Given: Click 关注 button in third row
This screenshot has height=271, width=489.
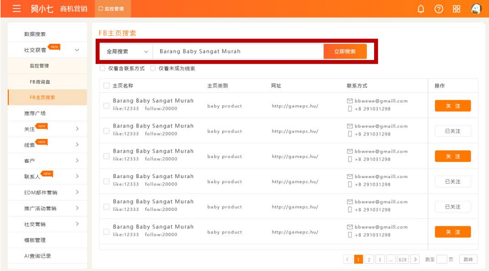Looking at the screenshot, I should click(x=453, y=156).
